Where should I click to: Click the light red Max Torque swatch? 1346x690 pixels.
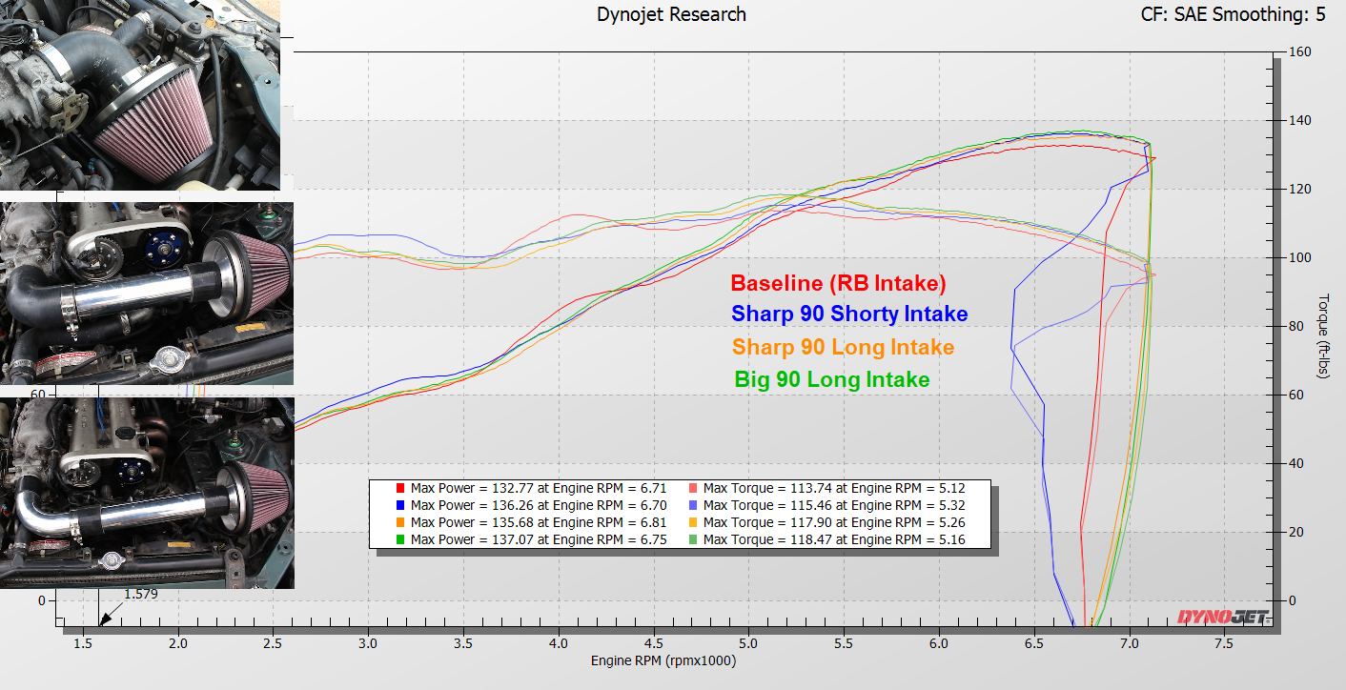[693, 489]
